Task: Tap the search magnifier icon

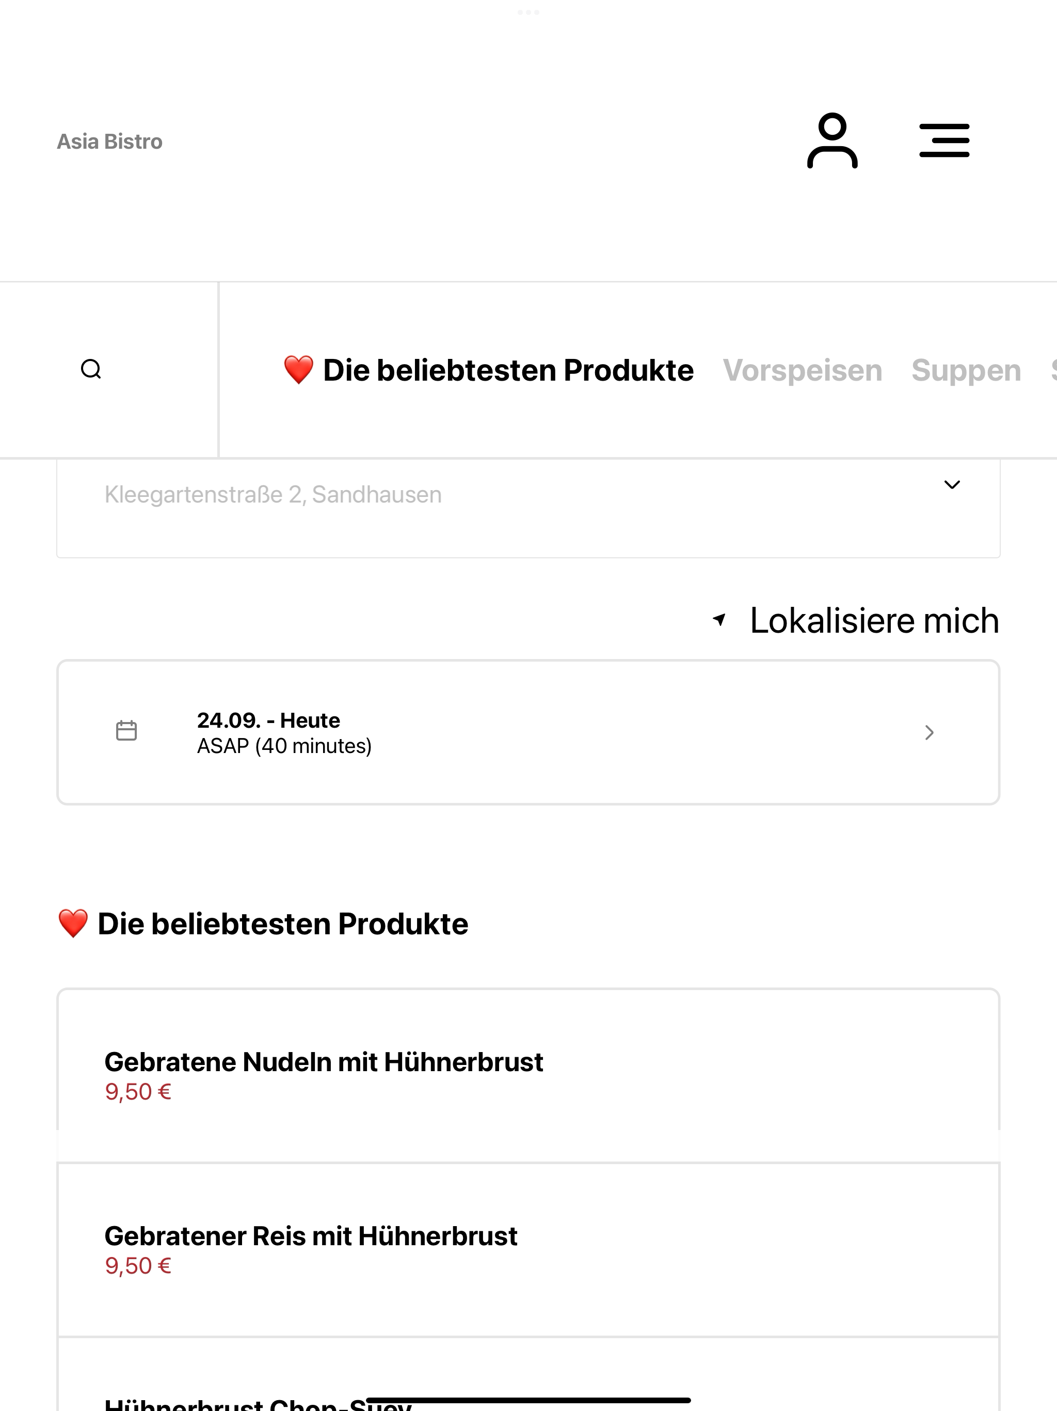Action: (x=91, y=369)
